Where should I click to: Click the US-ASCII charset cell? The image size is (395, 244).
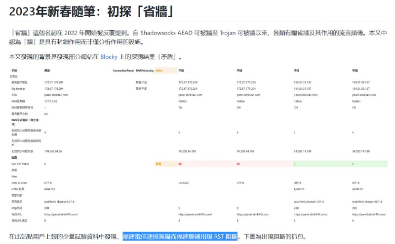coord(184,183)
